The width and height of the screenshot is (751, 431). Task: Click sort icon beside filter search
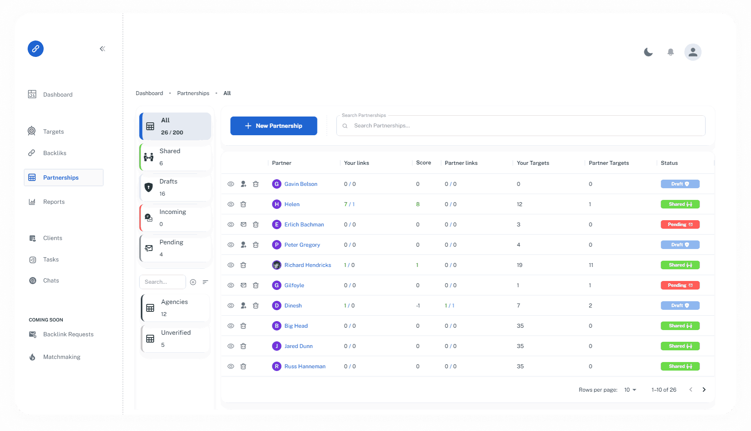click(205, 282)
